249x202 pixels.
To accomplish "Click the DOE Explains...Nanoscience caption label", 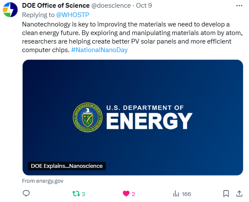I will click(x=67, y=166).
